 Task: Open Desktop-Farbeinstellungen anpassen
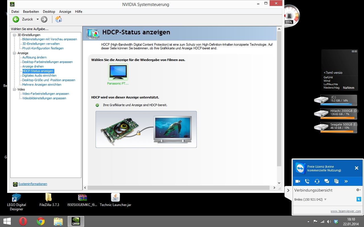point(47,62)
